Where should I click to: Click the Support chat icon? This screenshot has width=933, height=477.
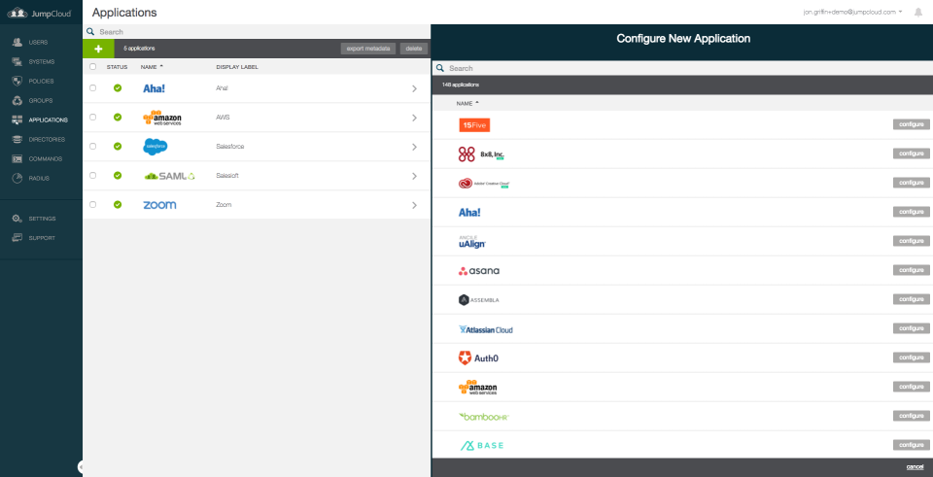click(x=17, y=238)
